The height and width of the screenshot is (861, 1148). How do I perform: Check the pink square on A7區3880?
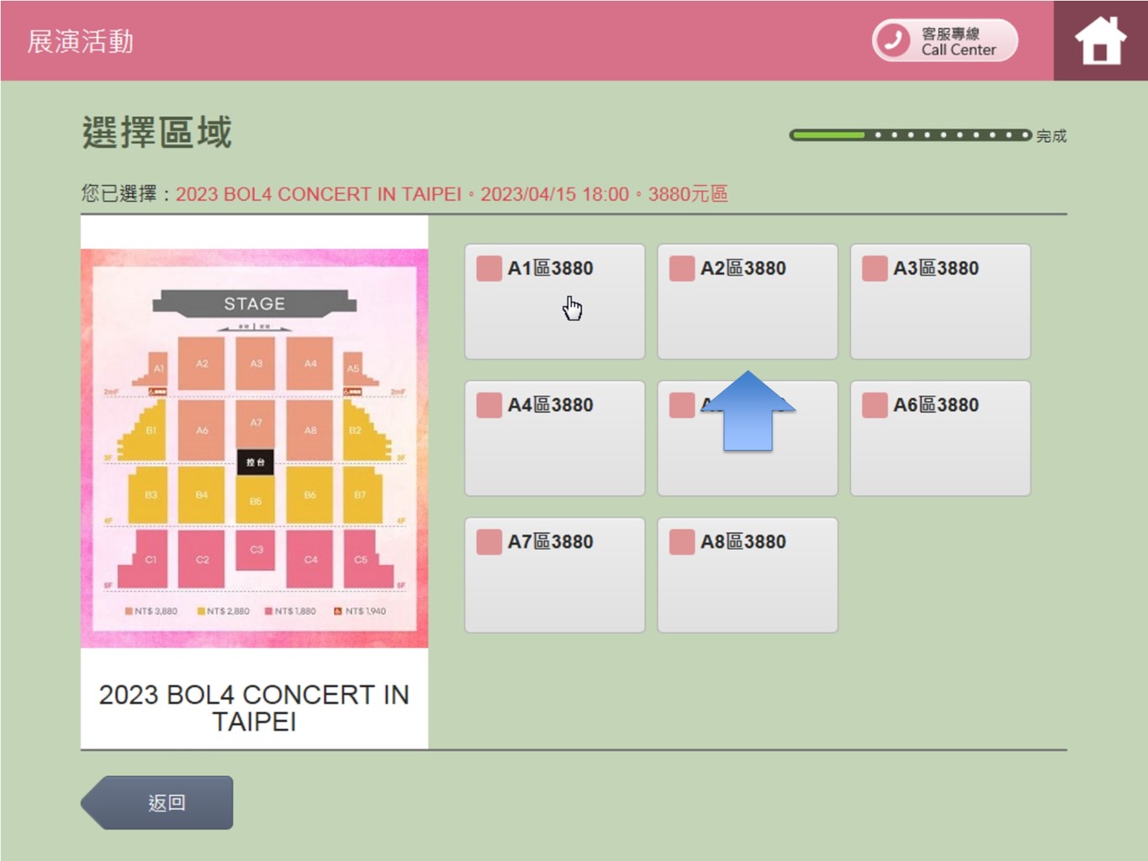tap(488, 541)
